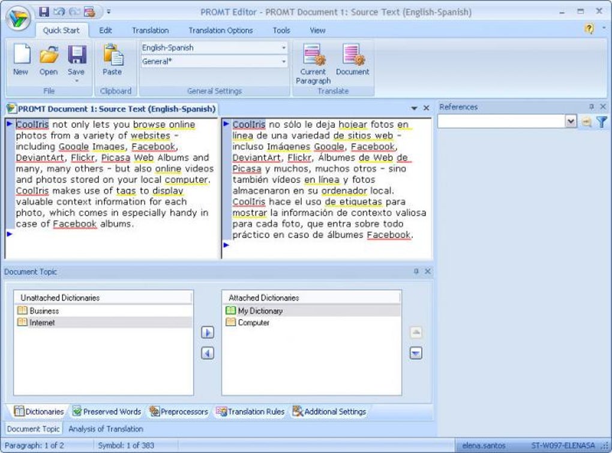Click the fourth quick access toolbar icon next to Redo
Screen dimensions: 612x453
coord(89,12)
